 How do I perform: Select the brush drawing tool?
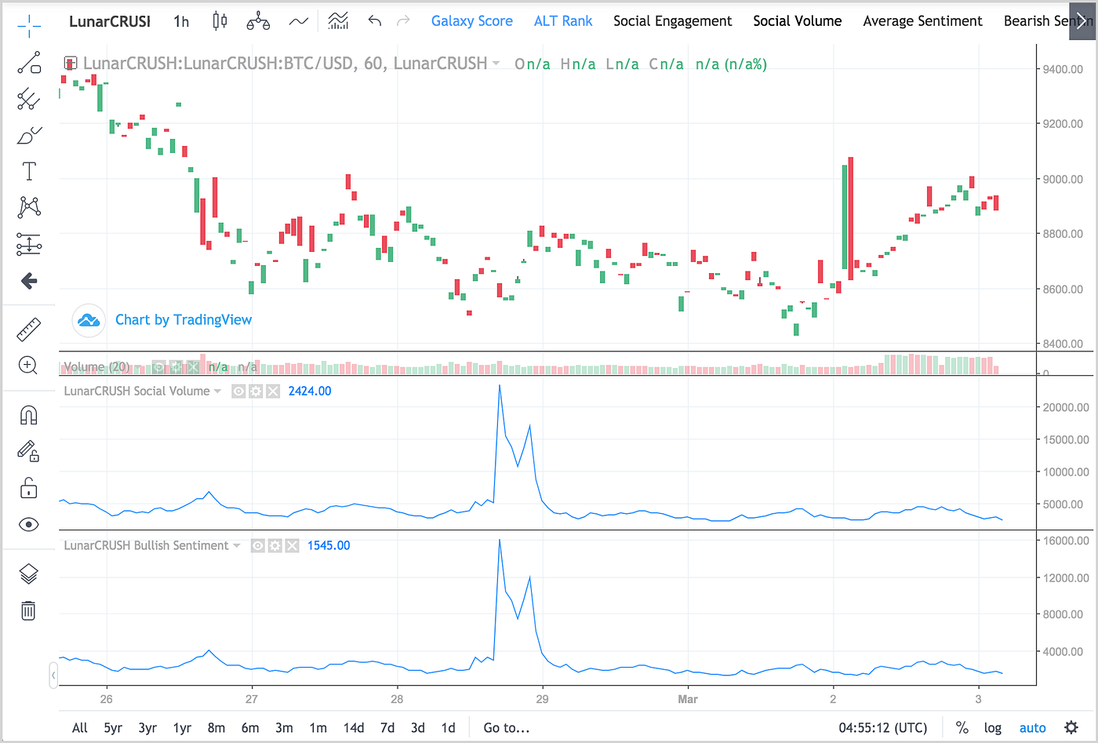[29, 136]
